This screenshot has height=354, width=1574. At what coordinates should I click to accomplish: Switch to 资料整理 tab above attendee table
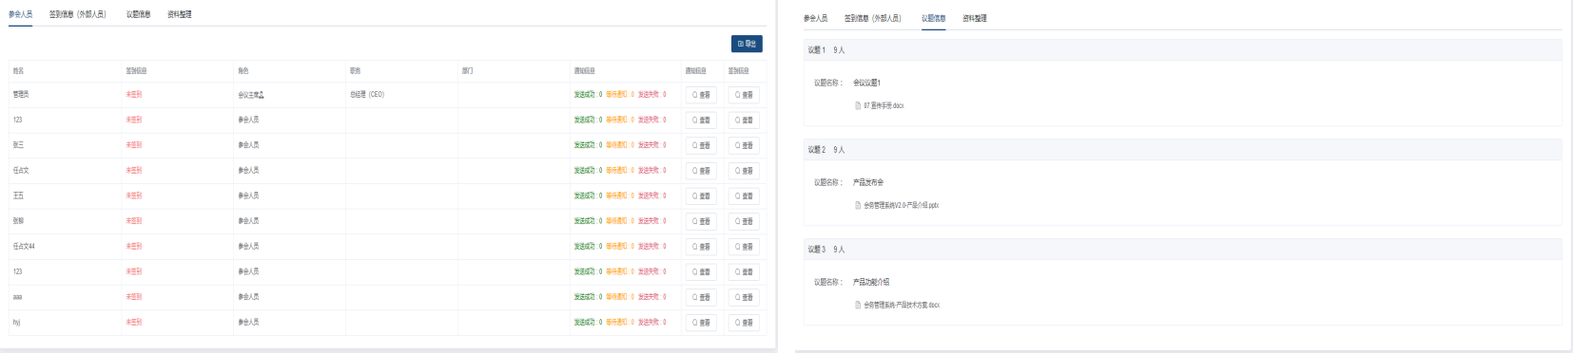point(180,14)
